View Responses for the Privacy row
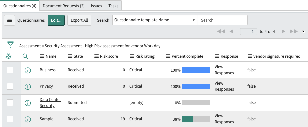This screenshot has height=127, width=308. 224,86
